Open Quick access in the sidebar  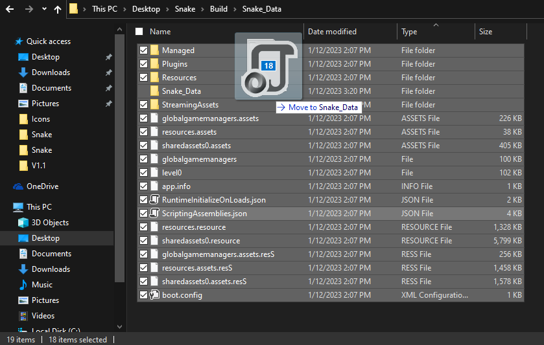point(49,41)
